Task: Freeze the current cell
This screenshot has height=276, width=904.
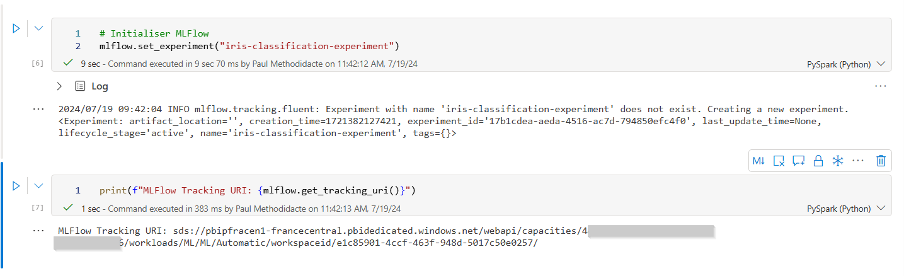Action: (838, 161)
